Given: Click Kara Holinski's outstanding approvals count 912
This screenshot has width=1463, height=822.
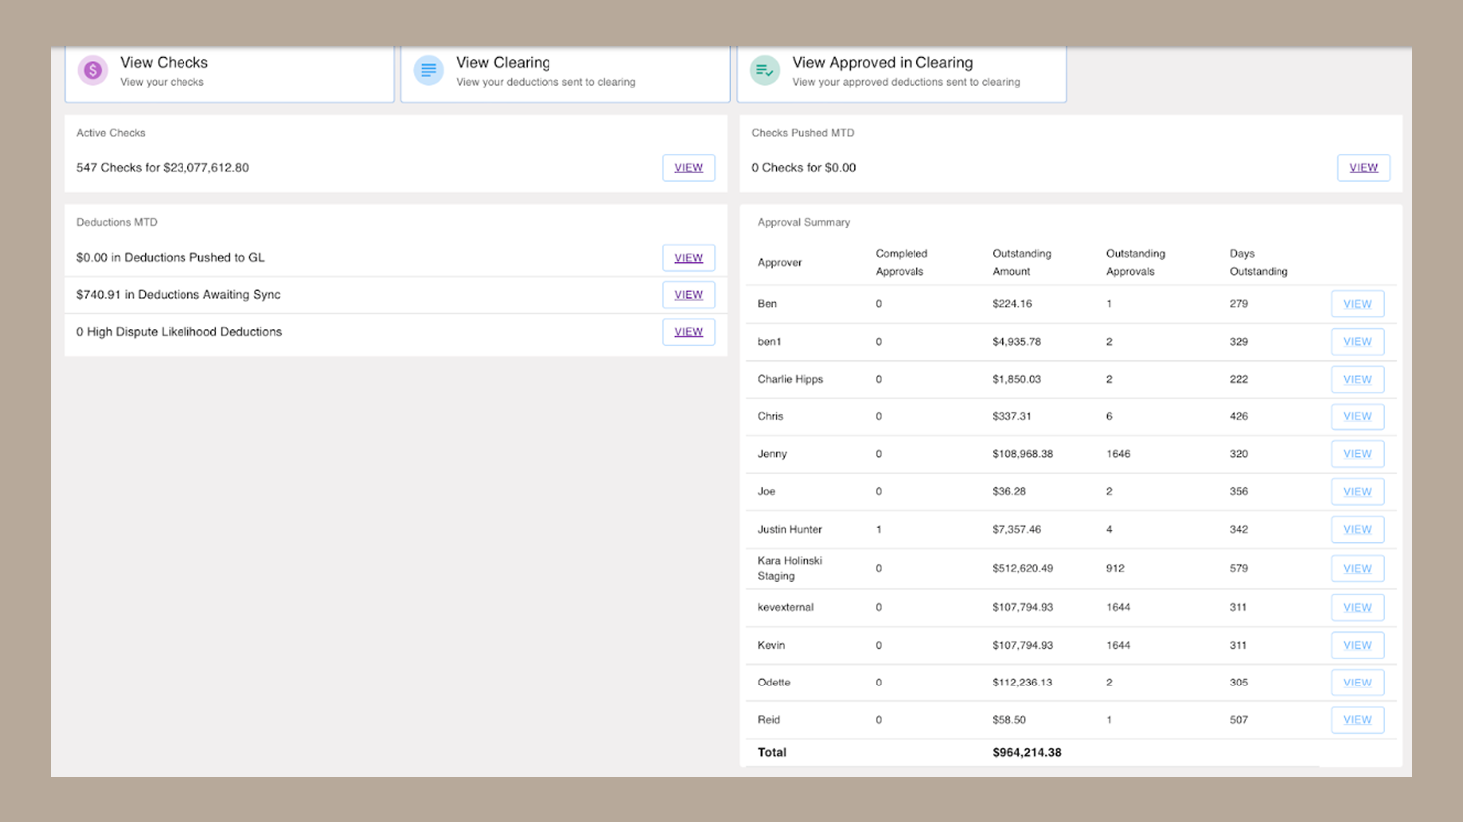Looking at the screenshot, I should 1115,569.
